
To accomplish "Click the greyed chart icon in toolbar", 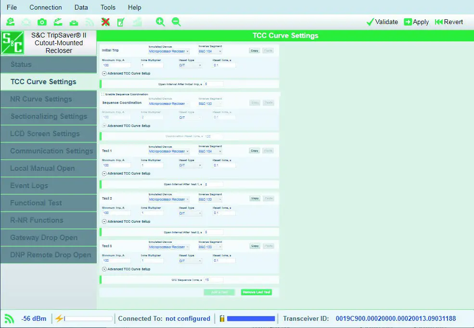I will 137,22.
